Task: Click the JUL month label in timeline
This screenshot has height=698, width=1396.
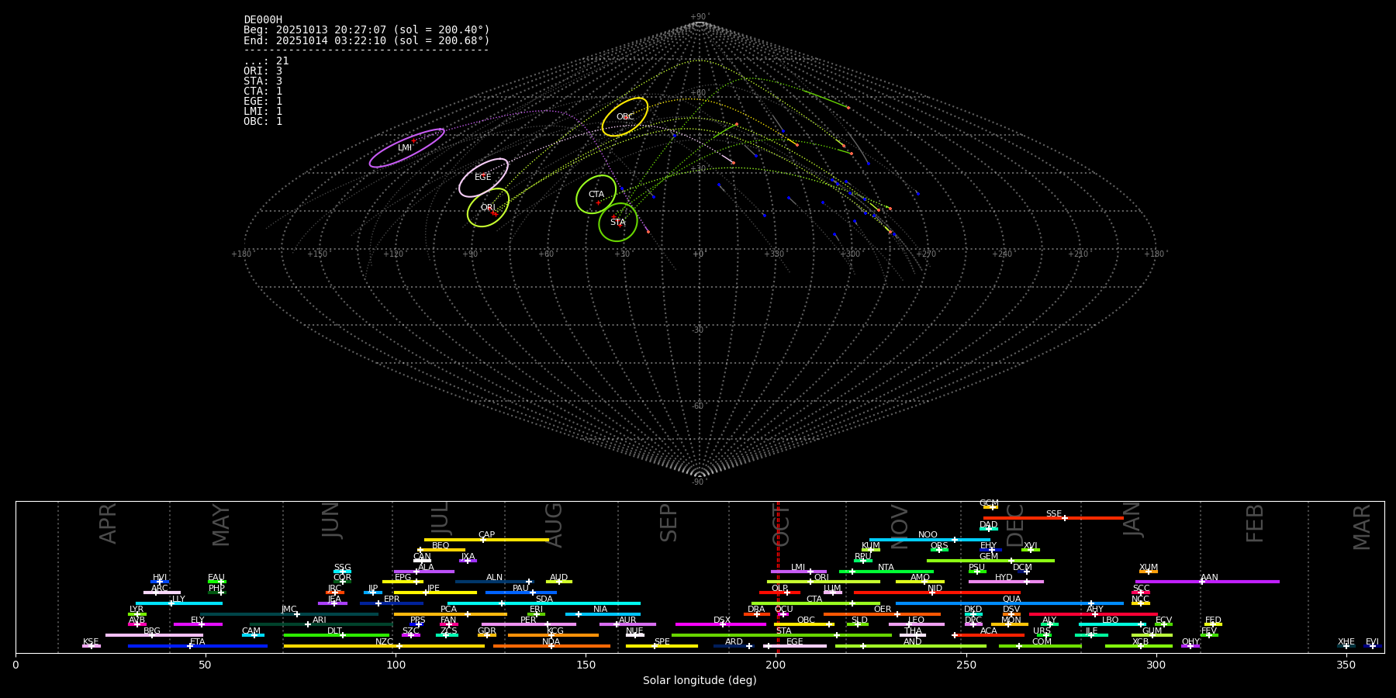Action: coord(440,520)
